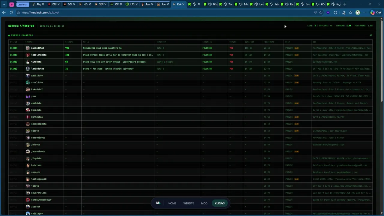Unmute audio on the Red tab
Viewport: 384px width, 216px height.
pyautogui.click(x=287, y=4)
